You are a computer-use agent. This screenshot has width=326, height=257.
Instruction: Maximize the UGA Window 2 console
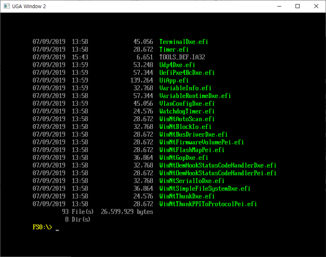297,6
